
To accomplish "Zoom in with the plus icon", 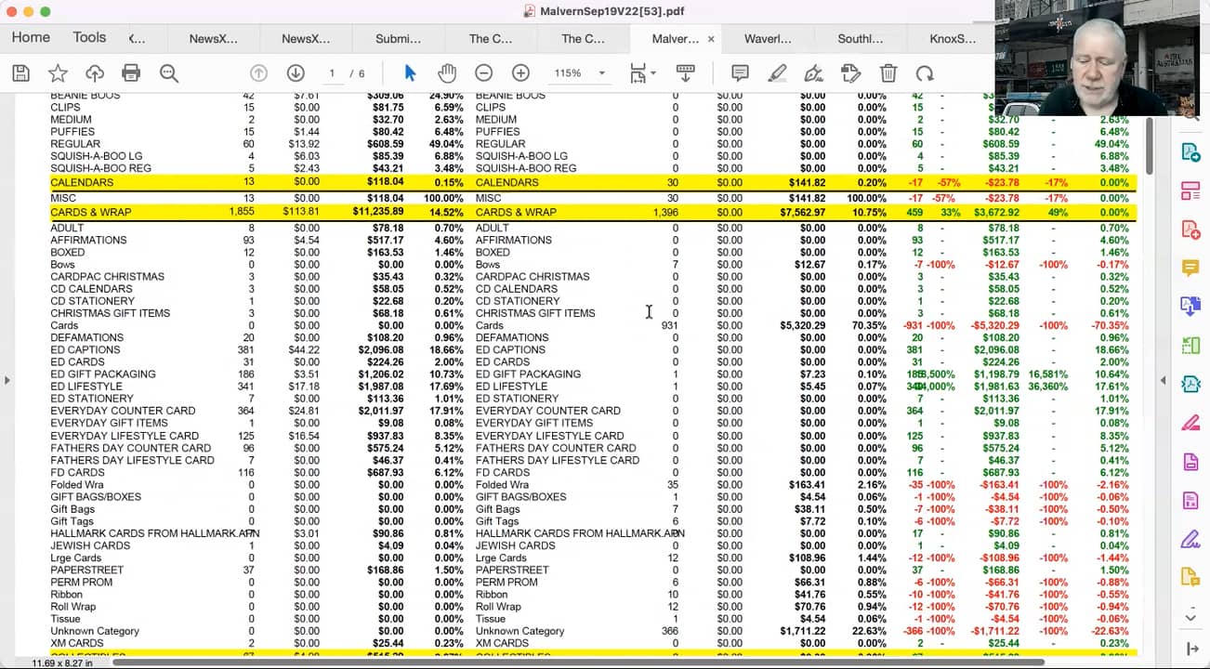I will [520, 73].
